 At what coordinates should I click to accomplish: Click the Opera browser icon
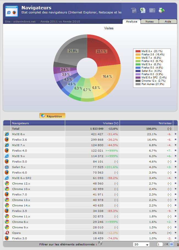click(x=7, y=233)
